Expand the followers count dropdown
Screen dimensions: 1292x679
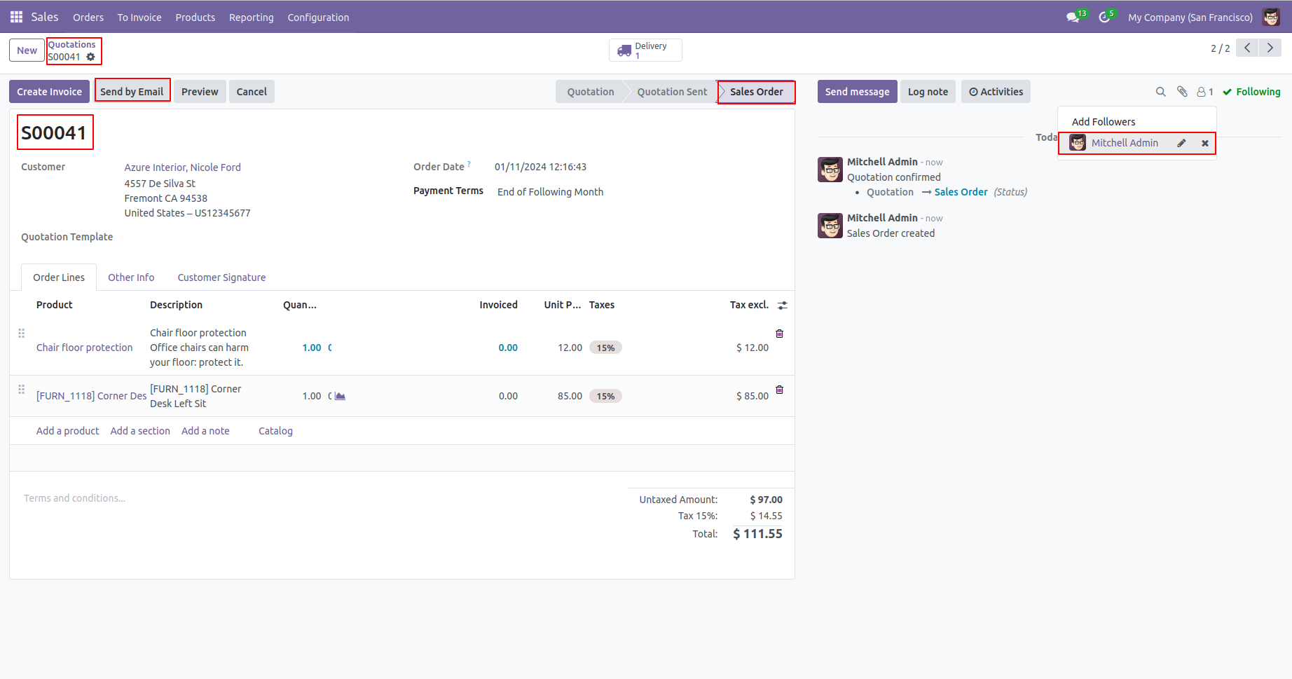coord(1205,92)
